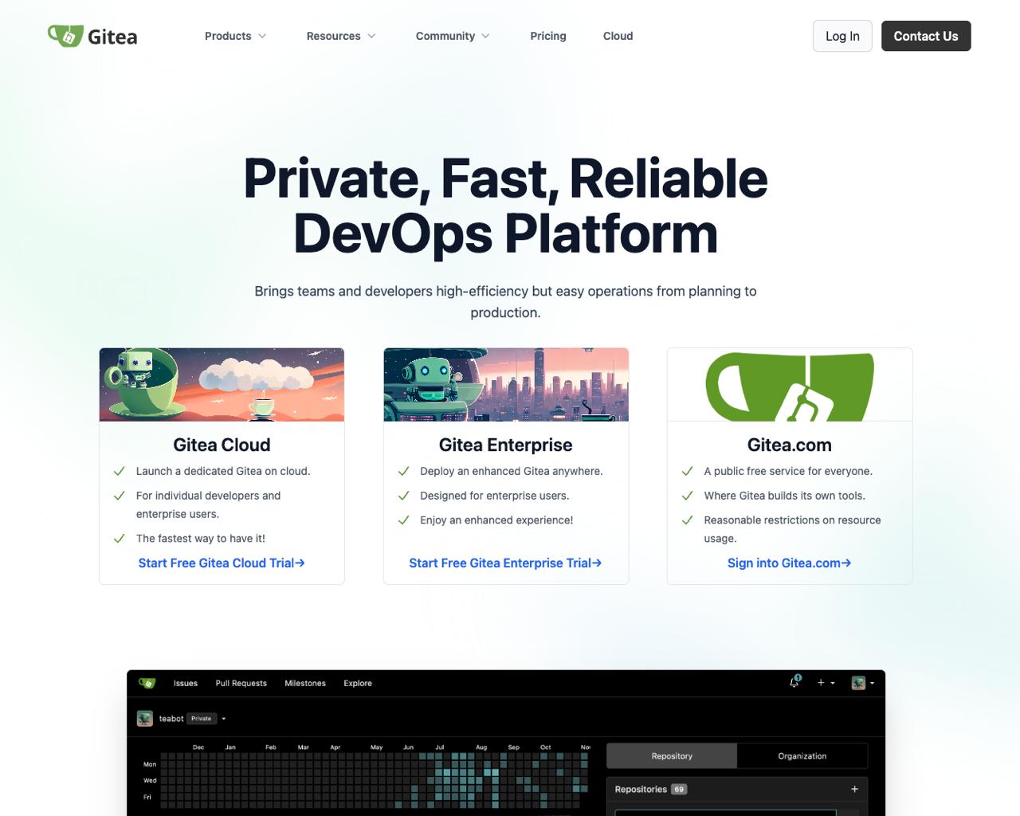
Task: Click checkmark beside 'Launch a dedicated Gitea on cloud'
Action: [x=120, y=471]
